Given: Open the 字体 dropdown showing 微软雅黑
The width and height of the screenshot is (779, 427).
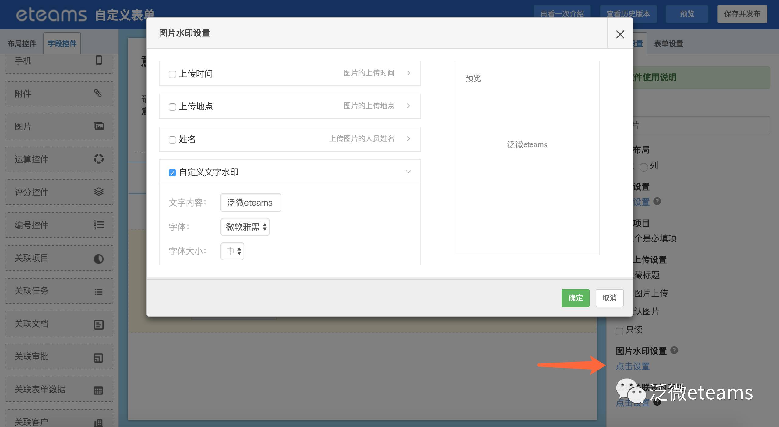Looking at the screenshot, I should (x=245, y=227).
